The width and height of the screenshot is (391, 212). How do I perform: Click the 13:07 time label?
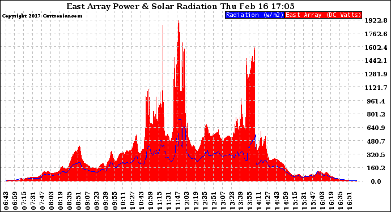[223, 201]
